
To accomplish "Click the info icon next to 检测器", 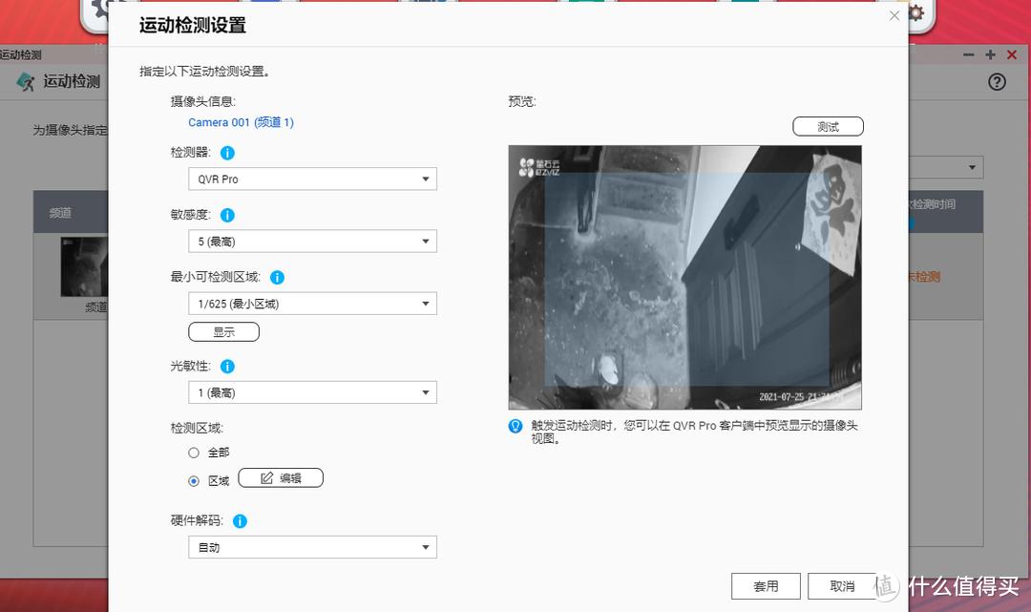I will click(x=227, y=153).
